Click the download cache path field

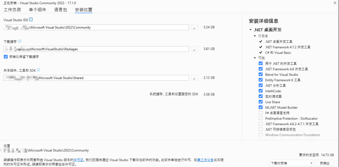[x=96, y=49]
